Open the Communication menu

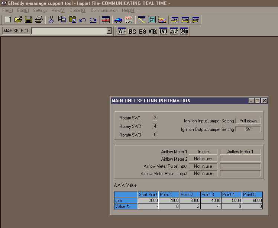[104, 10]
